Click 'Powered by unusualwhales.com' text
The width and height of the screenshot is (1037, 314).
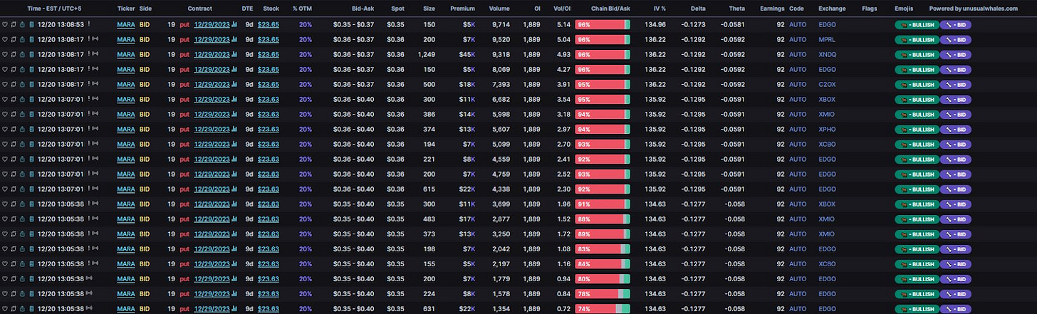coord(974,9)
